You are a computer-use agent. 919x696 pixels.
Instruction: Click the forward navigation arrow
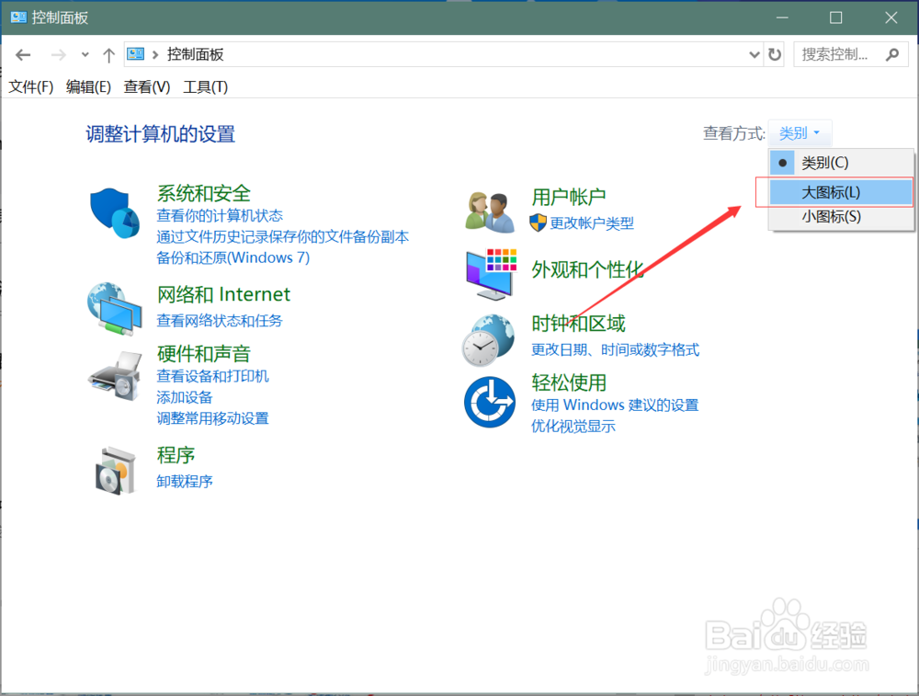[x=58, y=55]
